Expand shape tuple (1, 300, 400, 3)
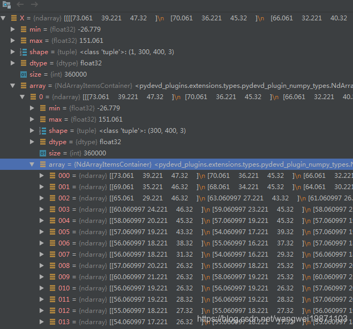353x329 pixels. tap(13, 52)
